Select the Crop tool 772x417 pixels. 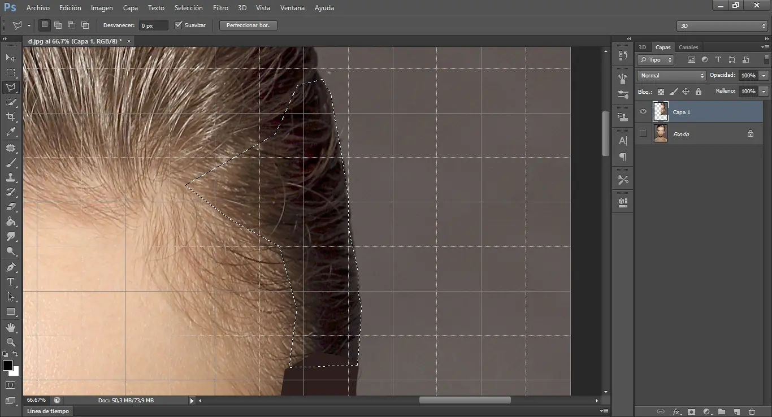click(11, 117)
